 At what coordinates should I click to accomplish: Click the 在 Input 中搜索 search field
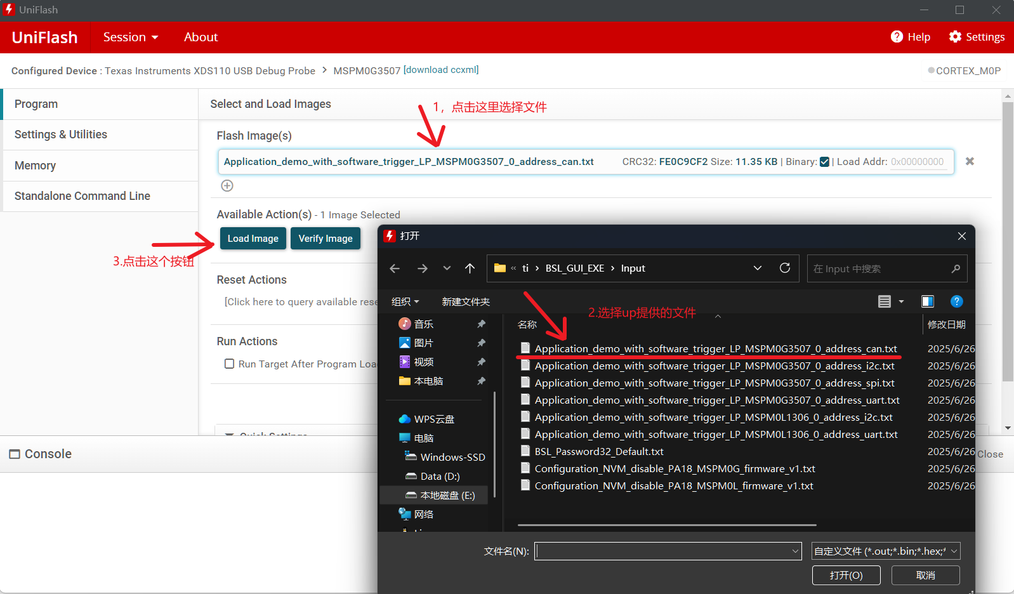(887, 268)
